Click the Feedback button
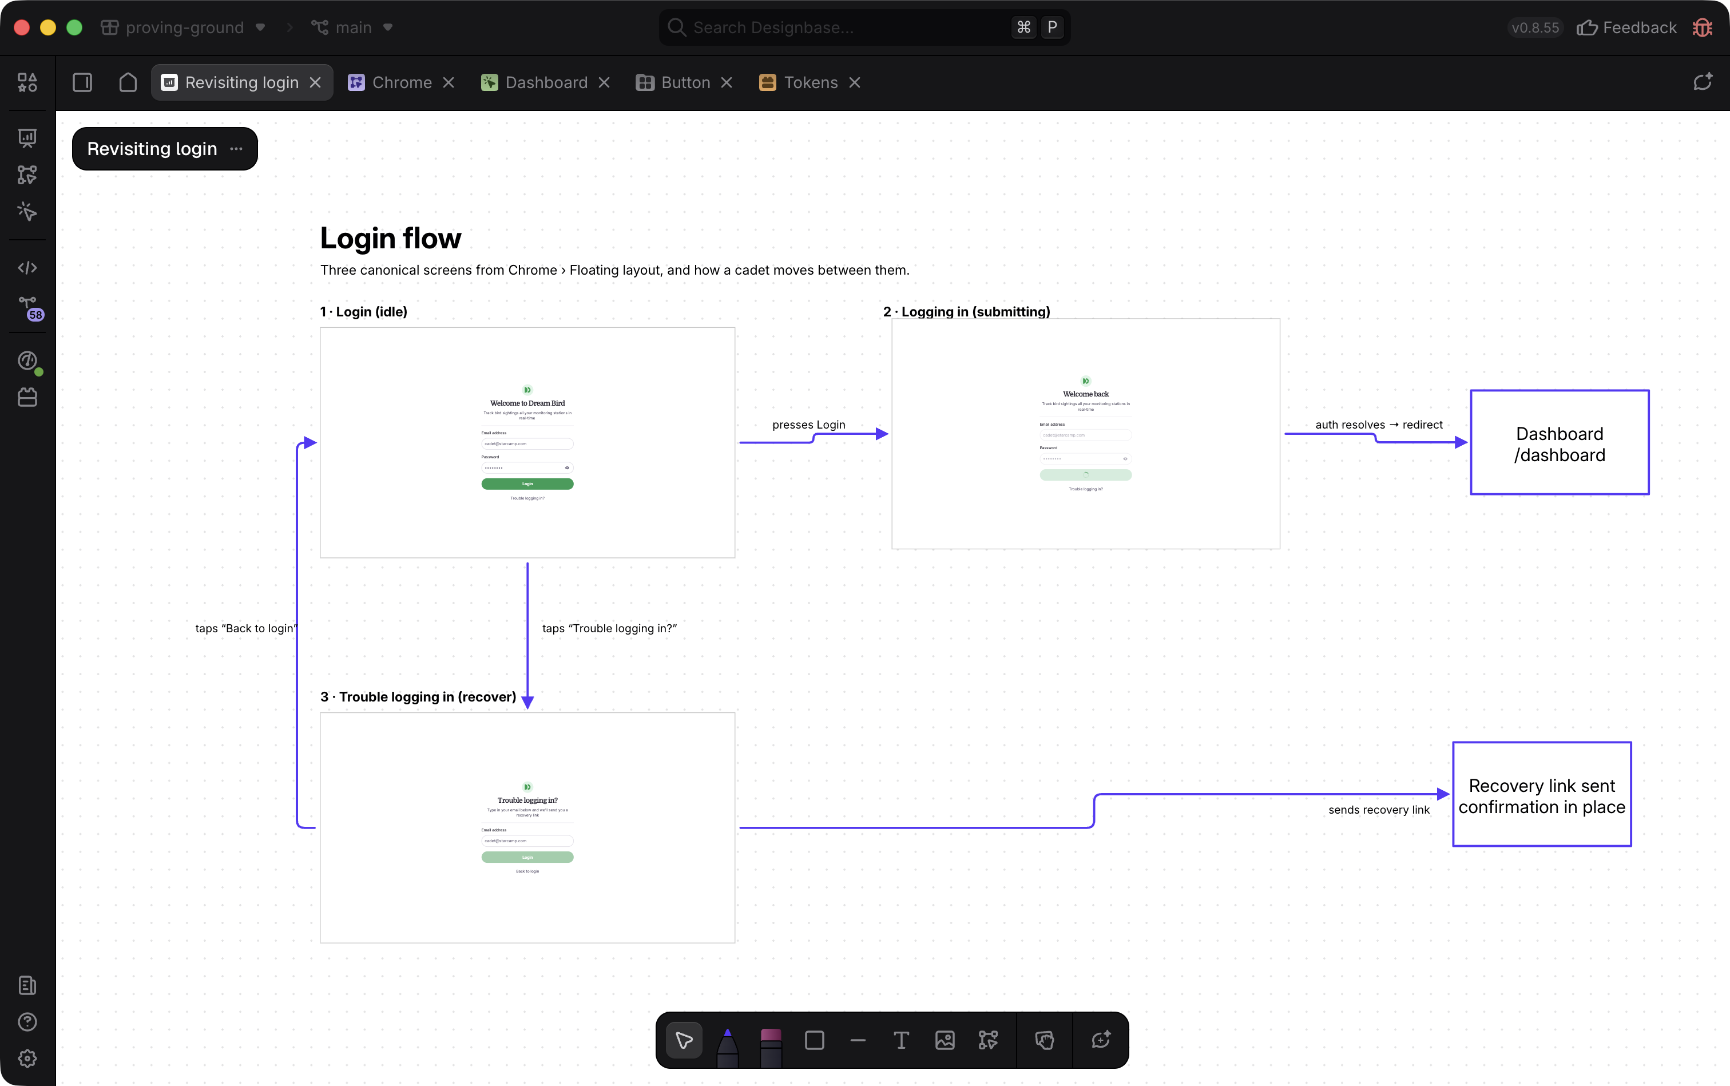 pos(1626,27)
